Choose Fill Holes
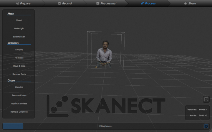This screenshot has width=212, height=132. (x=19, y=58)
